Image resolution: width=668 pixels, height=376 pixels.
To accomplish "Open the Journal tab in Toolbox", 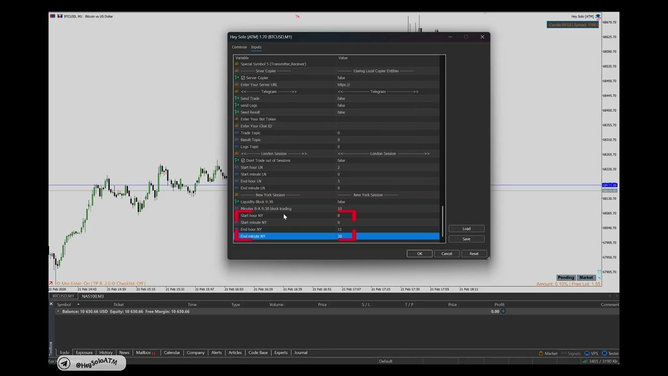I will (301, 352).
